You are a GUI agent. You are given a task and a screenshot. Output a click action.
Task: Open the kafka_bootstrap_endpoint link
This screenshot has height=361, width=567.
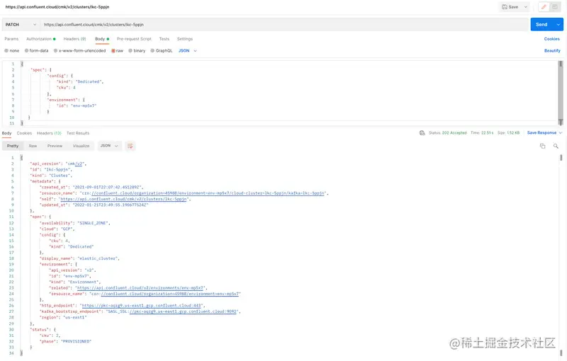(183, 311)
